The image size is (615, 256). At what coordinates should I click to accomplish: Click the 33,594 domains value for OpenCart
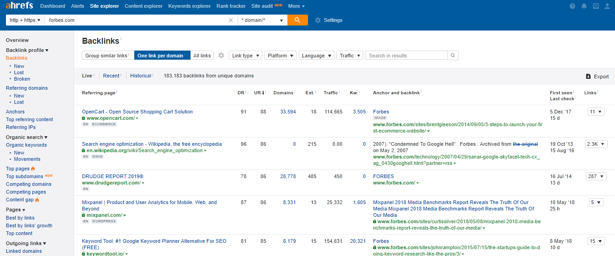click(288, 112)
